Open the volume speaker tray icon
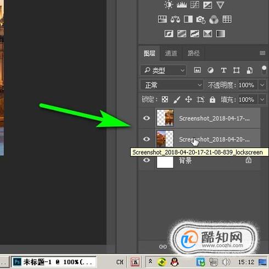269x269 pixels. (226, 262)
